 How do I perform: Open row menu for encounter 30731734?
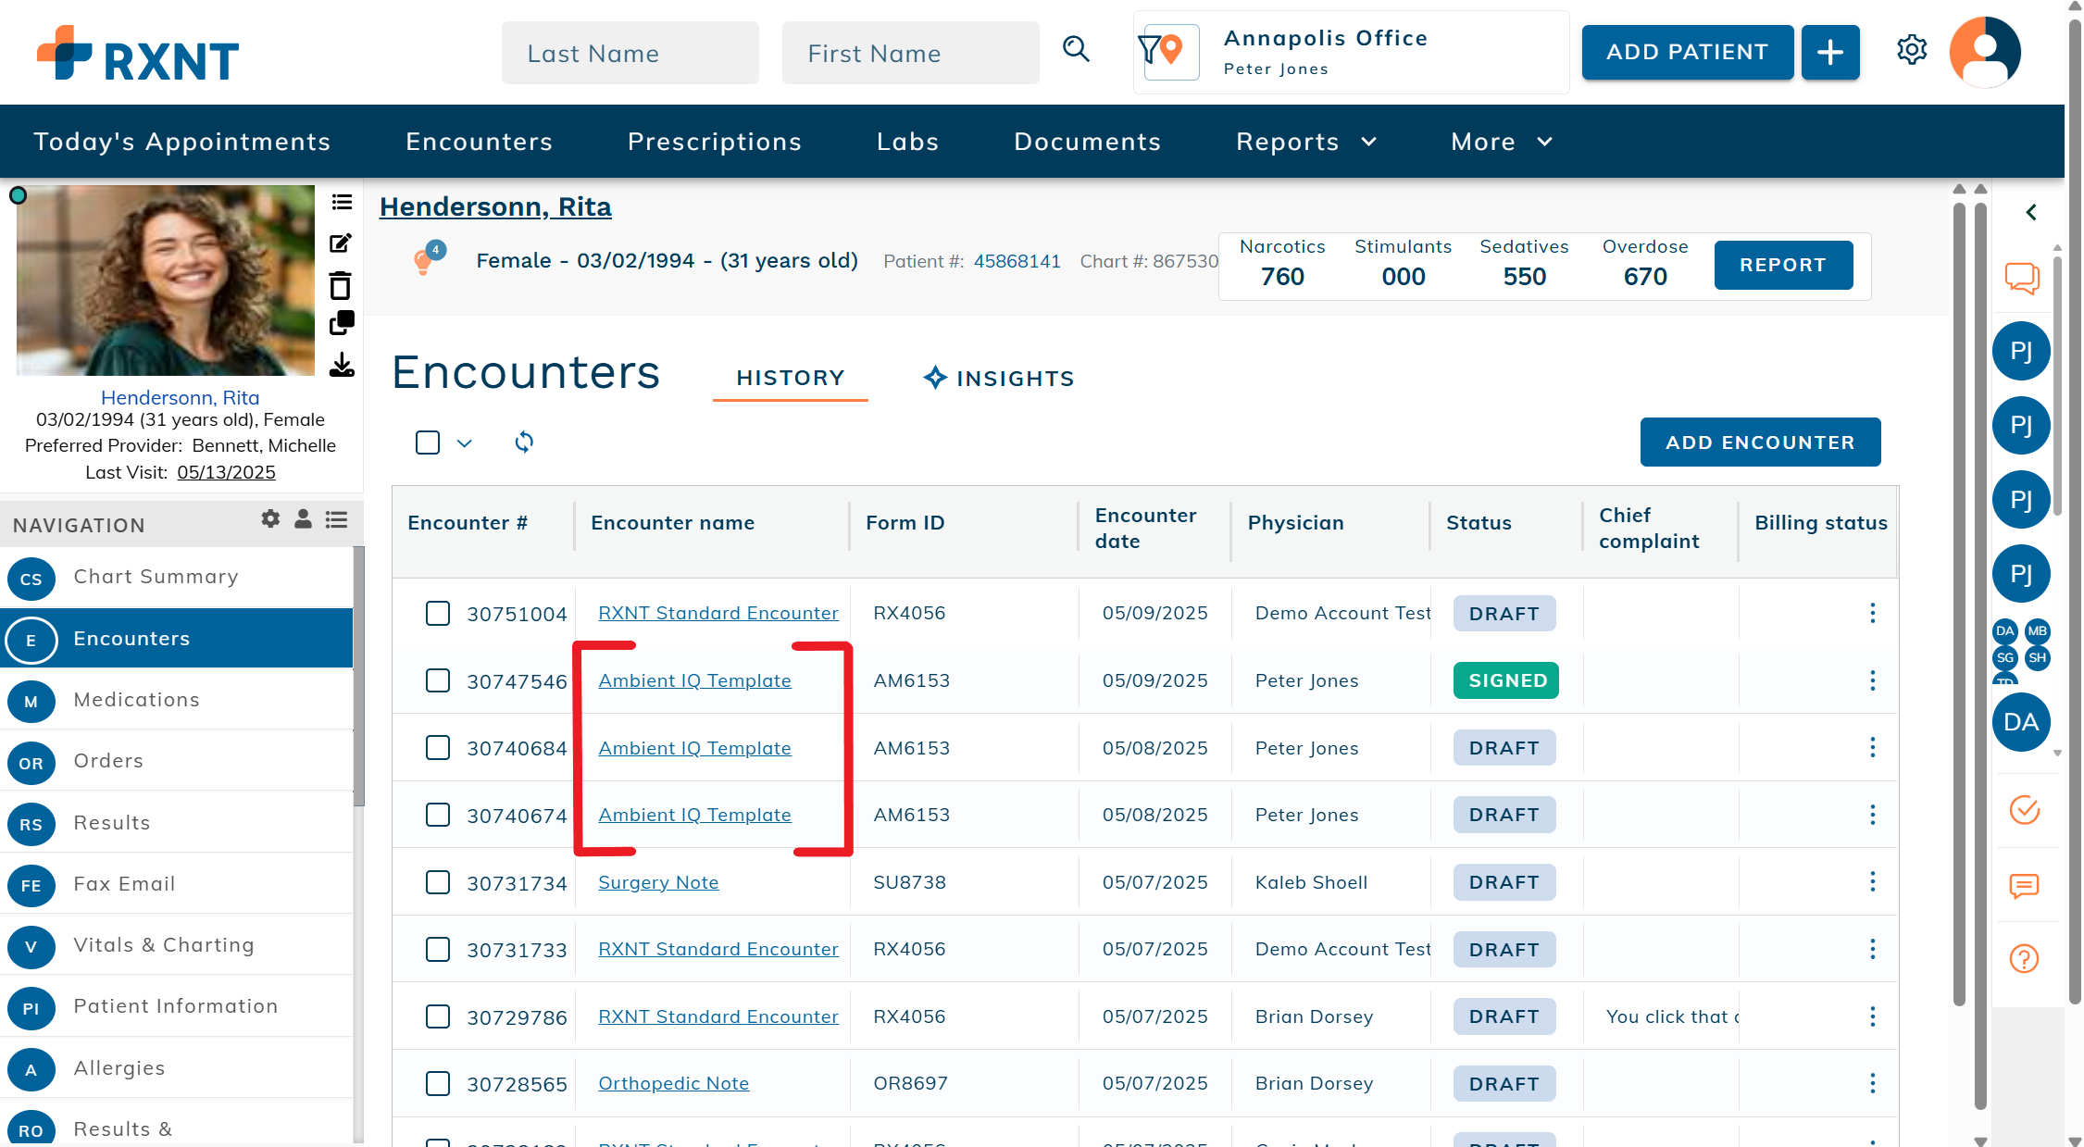pyautogui.click(x=1872, y=881)
